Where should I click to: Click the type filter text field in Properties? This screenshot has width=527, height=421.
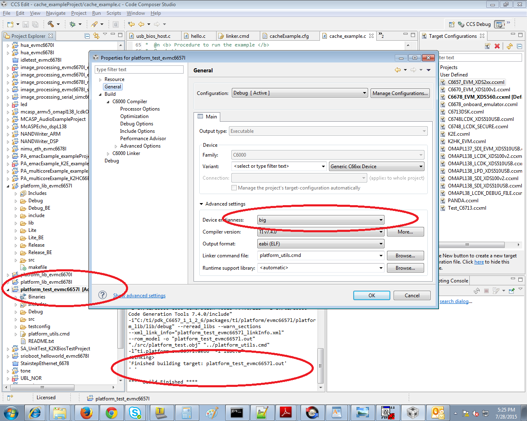pyautogui.click(x=139, y=69)
